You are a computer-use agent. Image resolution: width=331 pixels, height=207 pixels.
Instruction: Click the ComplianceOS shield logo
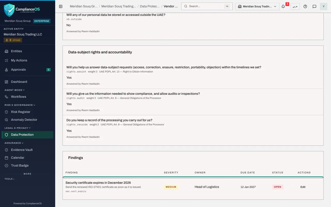[x=9, y=10]
